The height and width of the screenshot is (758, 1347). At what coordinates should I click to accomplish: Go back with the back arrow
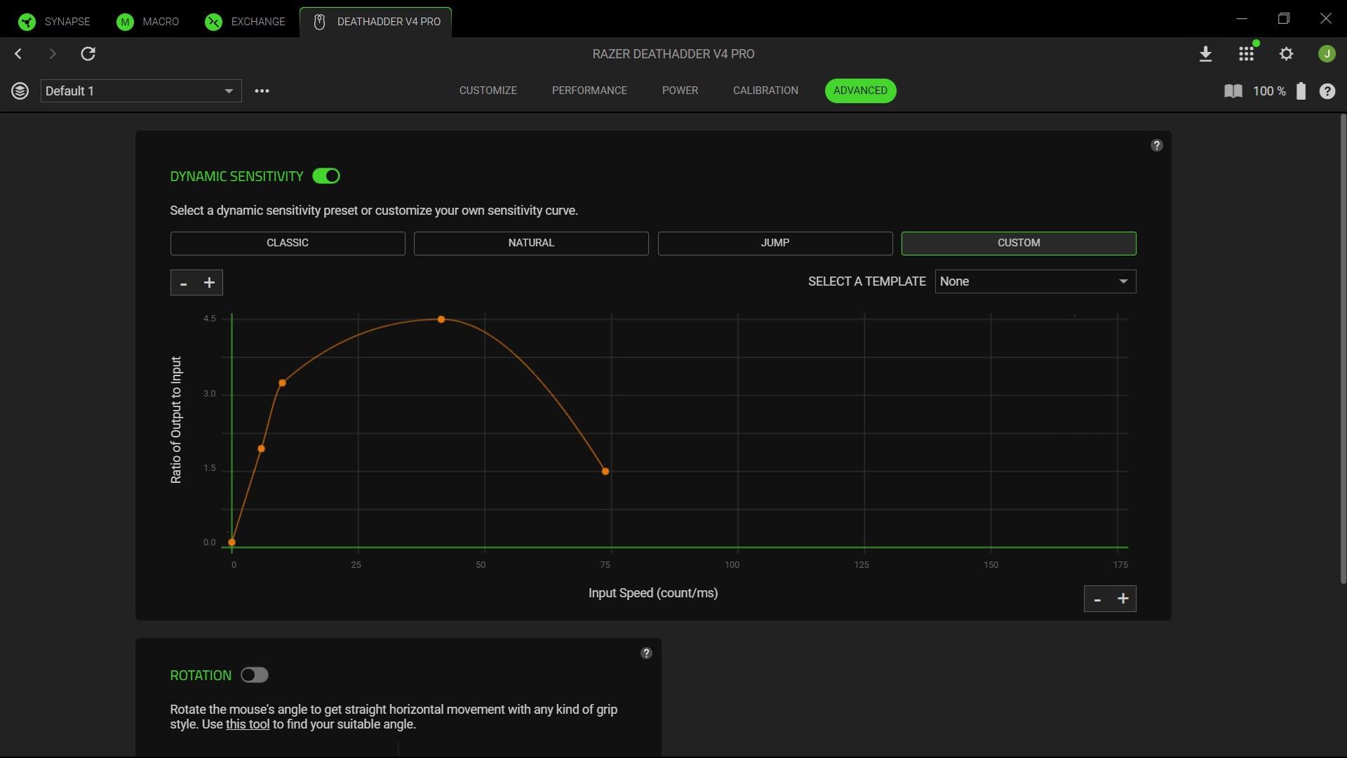(x=18, y=53)
